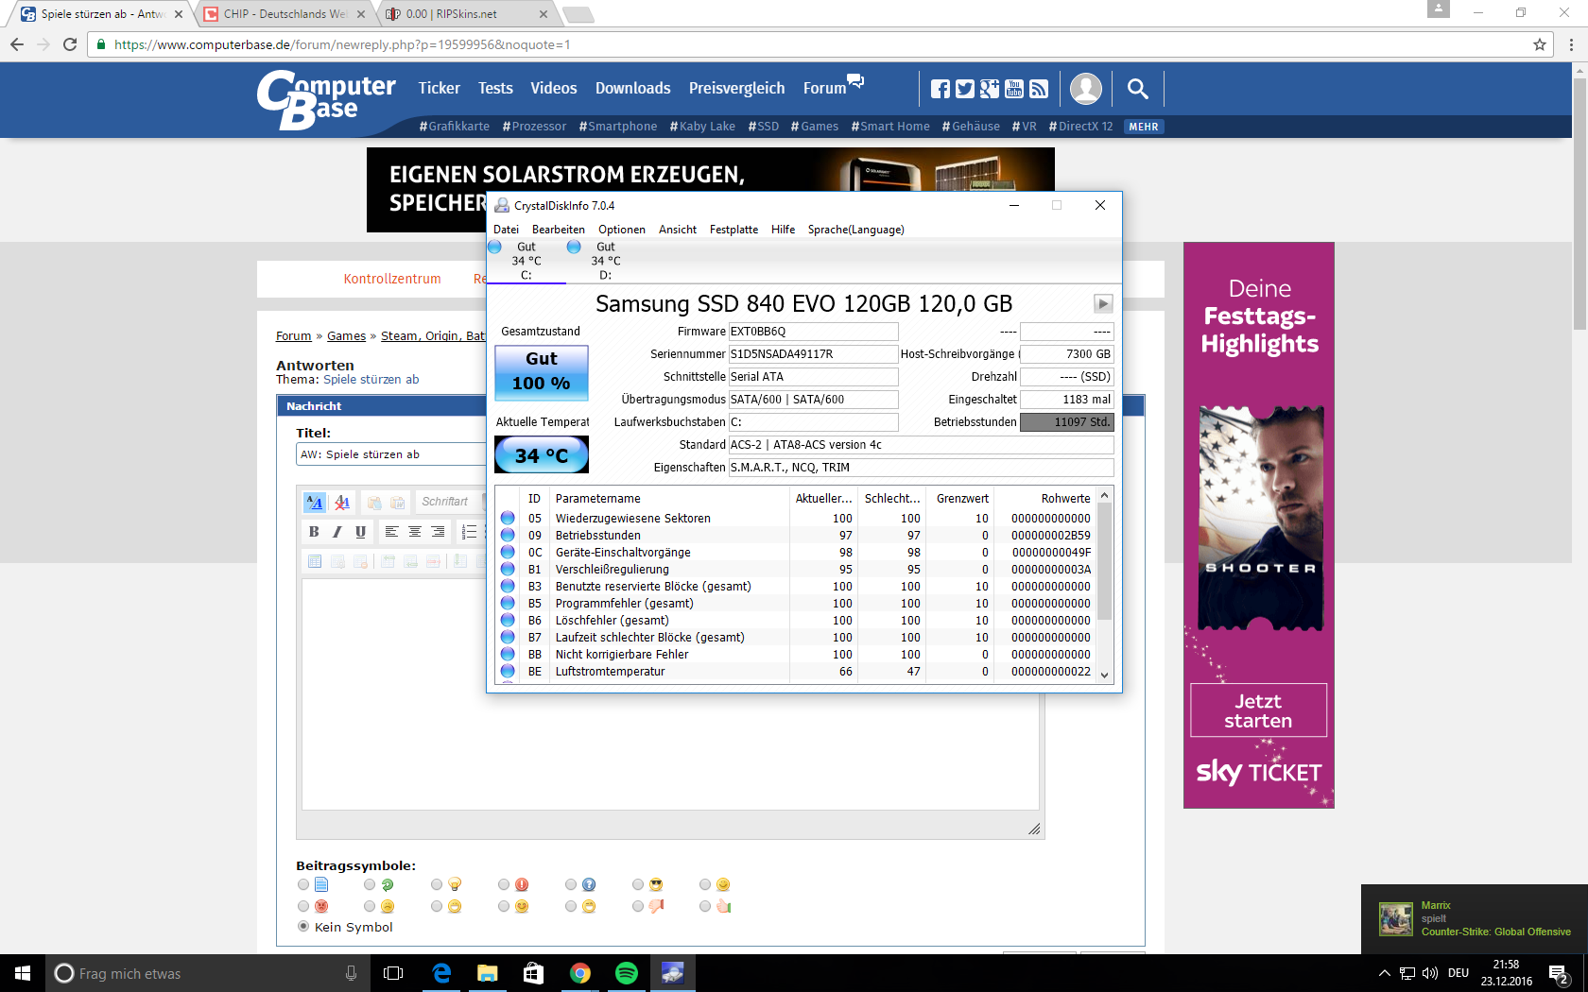Open Preisvergleich in site navigation

736,88
